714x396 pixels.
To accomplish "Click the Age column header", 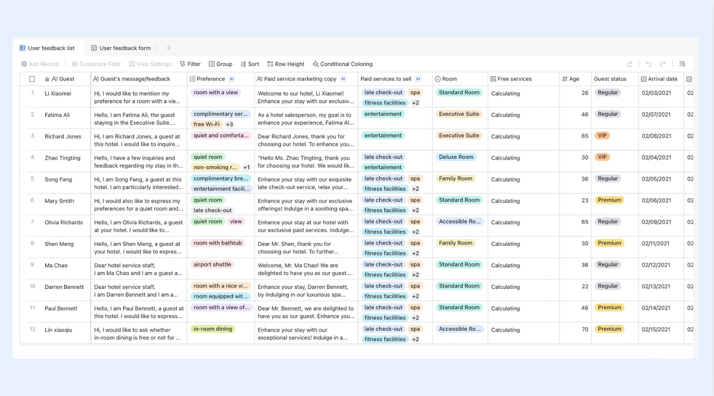I will pos(576,79).
